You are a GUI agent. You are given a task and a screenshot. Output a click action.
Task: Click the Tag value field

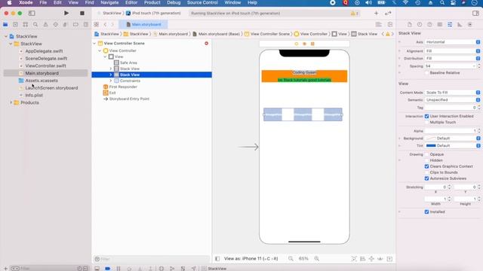(451, 108)
